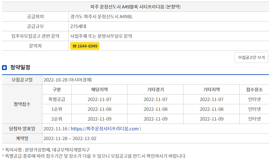Screen dimensions: 269x160
Task: Select the 1순위 row label
Action: (x=57, y=109)
